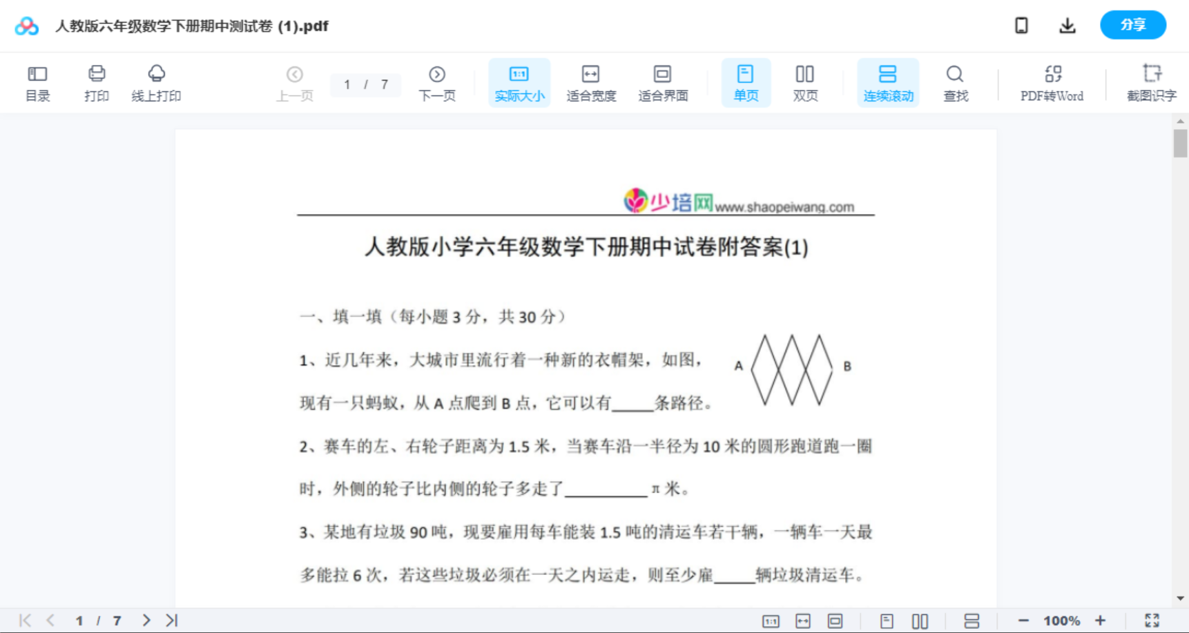Viewport: 1189px width, 633px height.
Task: Jump to last page via bottom navigation
Action: click(170, 619)
